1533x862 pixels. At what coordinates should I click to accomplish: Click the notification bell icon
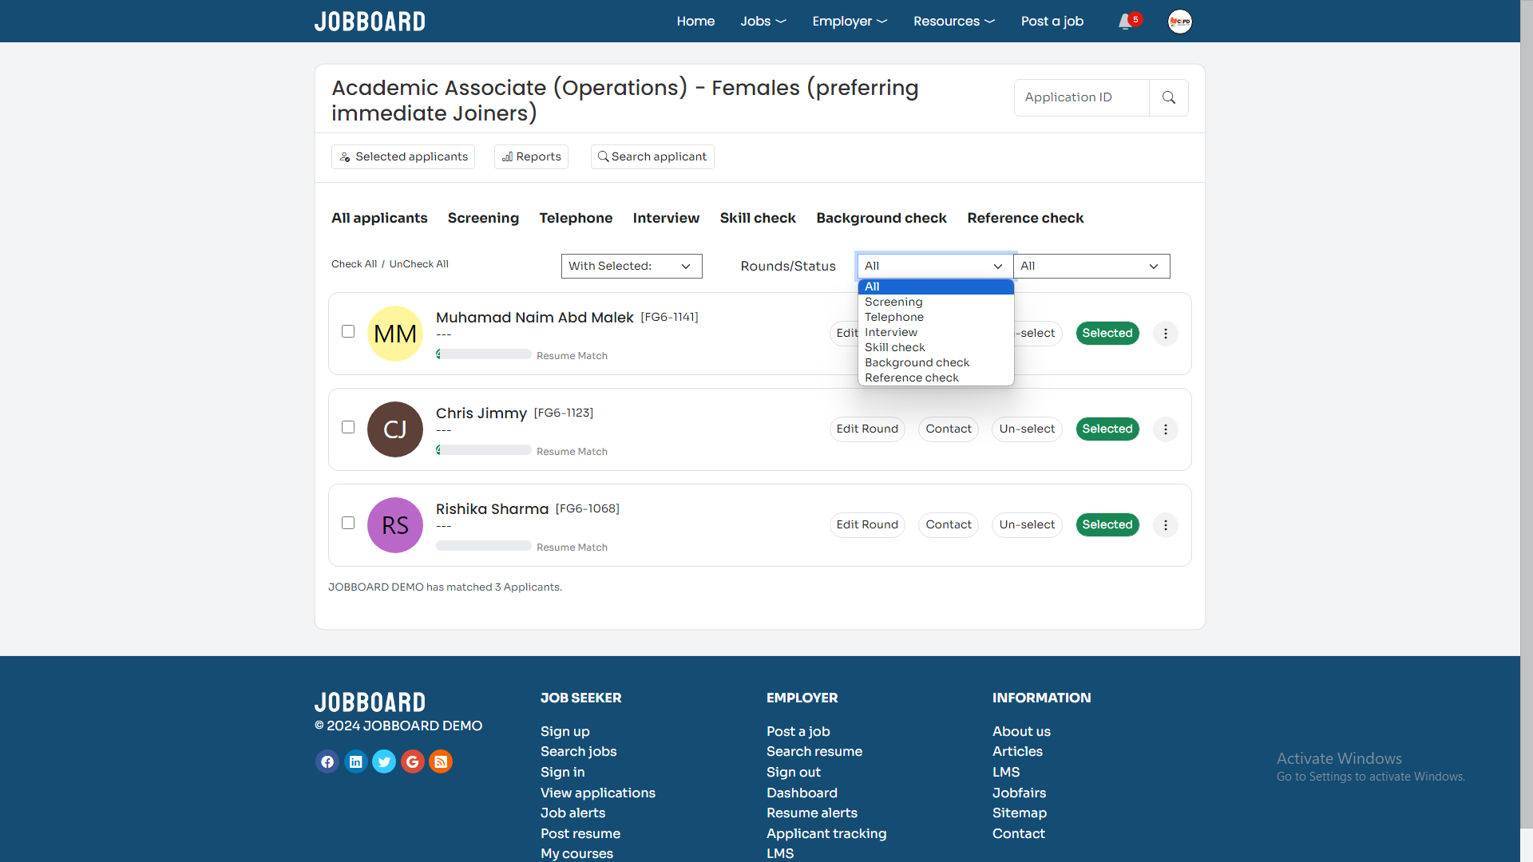pos(1126,21)
